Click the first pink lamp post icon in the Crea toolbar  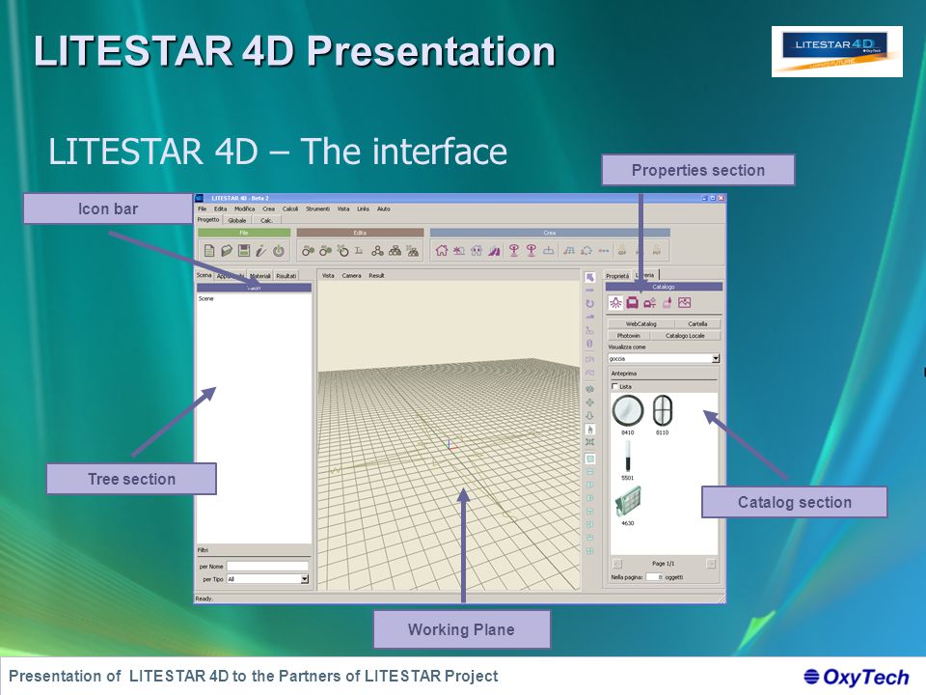click(514, 251)
